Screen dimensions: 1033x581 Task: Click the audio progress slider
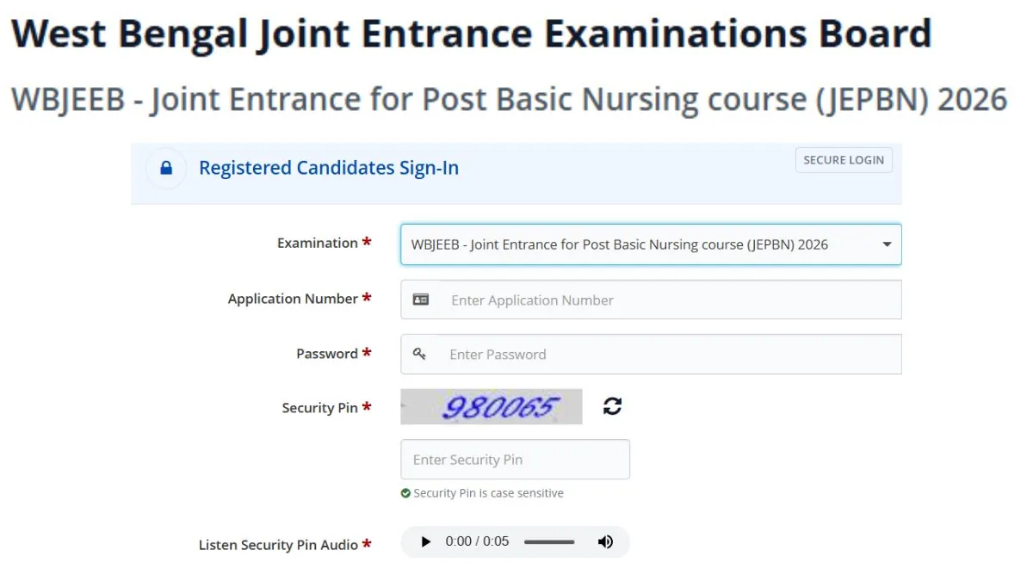[548, 541]
